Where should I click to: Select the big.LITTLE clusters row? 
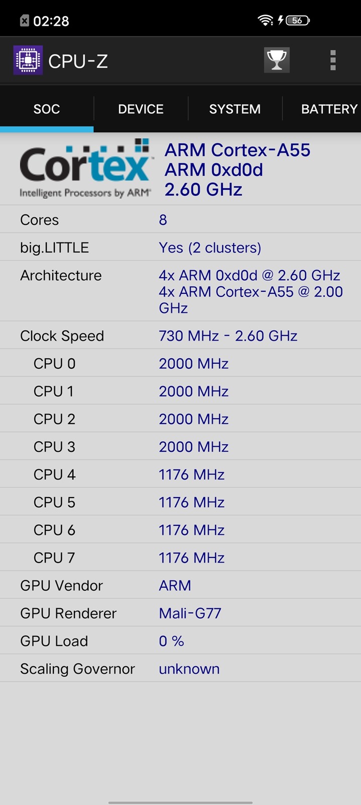(180, 248)
